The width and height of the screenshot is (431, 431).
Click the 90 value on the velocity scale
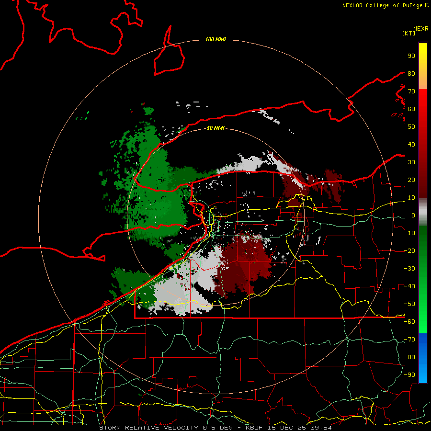coord(411,56)
